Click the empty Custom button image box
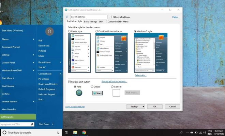 click(x=116, y=93)
